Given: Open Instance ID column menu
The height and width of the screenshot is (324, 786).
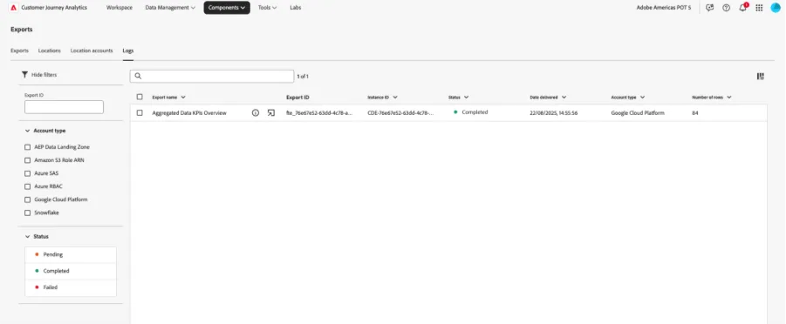Looking at the screenshot, I should click(x=395, y=98).
